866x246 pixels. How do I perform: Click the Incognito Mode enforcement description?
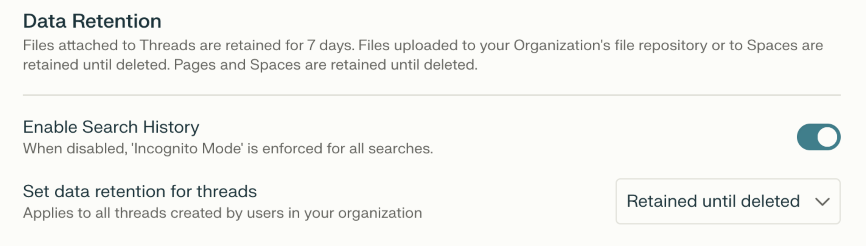pyautogui.click(x=228, y=148)
